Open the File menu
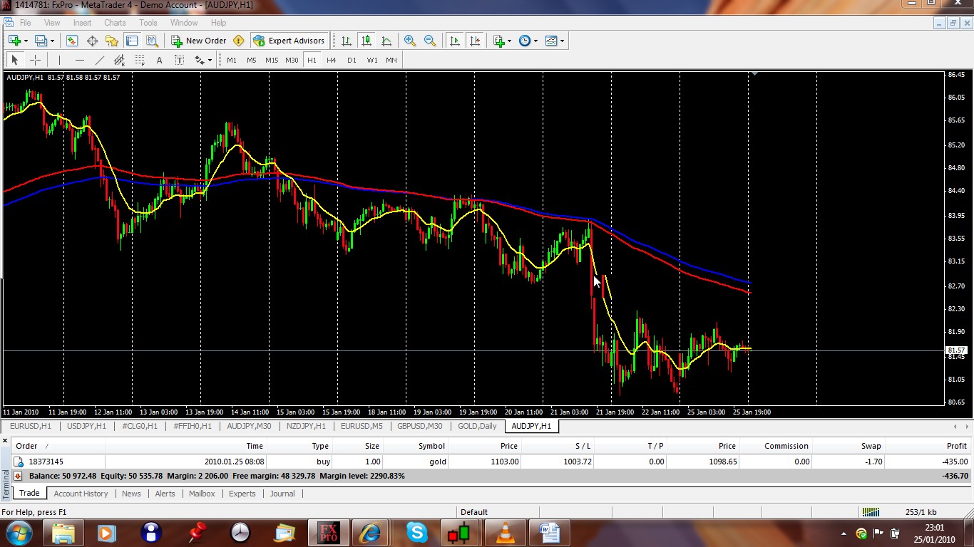Screen dimensions: 974x547 click(x=26, y=23)
